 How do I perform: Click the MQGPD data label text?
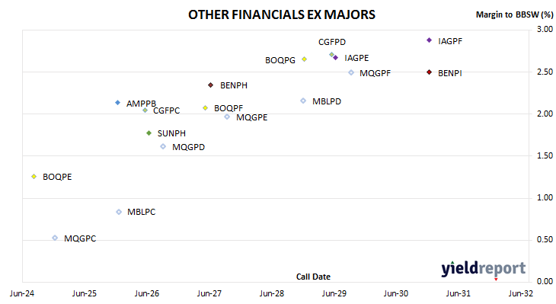(188, 147)
